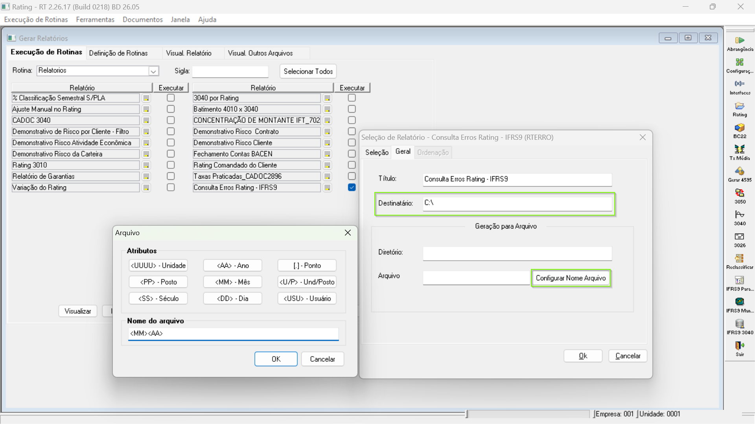Open the Tx Média sidebar tool
The width and height of the screenshot is (755, 424).
(x=740, y=150)
